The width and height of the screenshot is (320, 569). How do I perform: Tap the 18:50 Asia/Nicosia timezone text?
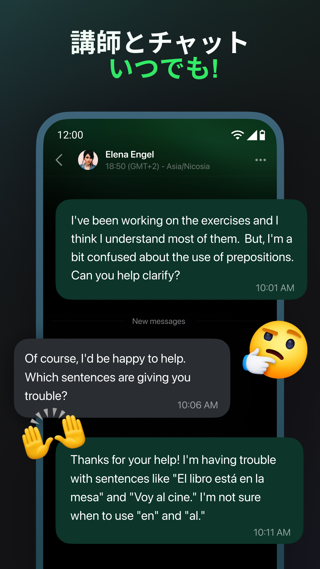pos(157,166)
